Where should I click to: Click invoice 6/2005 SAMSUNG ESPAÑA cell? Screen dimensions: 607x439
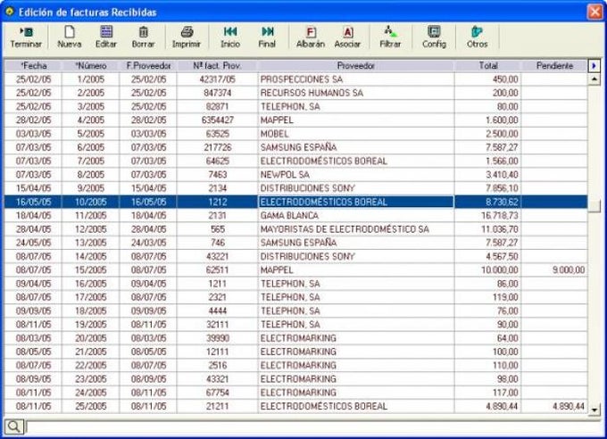point(356,147)
